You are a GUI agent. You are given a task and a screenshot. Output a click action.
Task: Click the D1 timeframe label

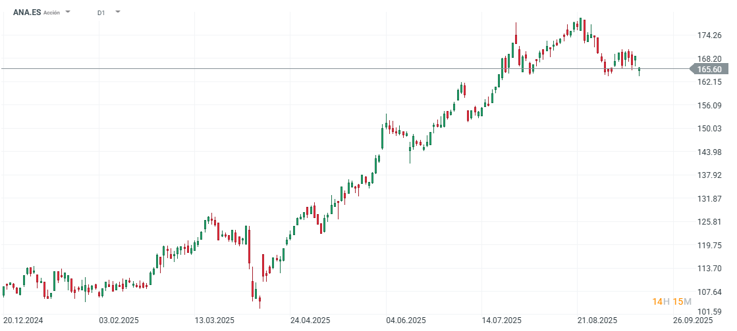pos(101,12)
